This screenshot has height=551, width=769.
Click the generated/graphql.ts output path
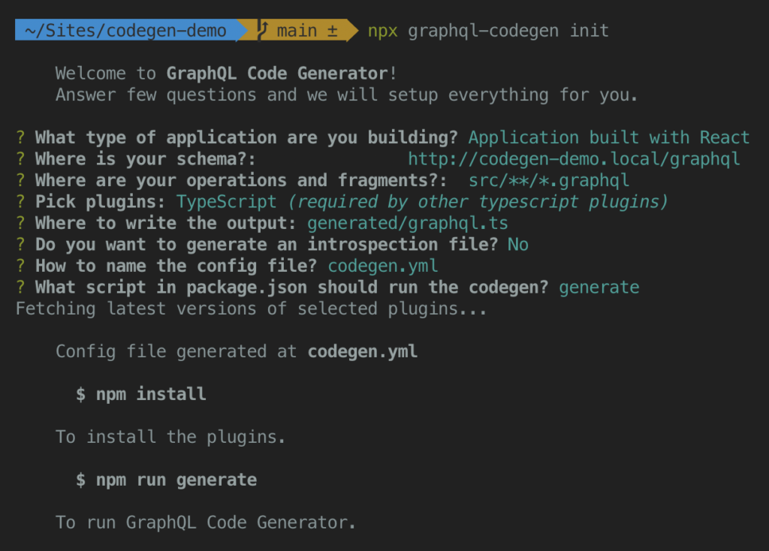[x=408, y=224]
